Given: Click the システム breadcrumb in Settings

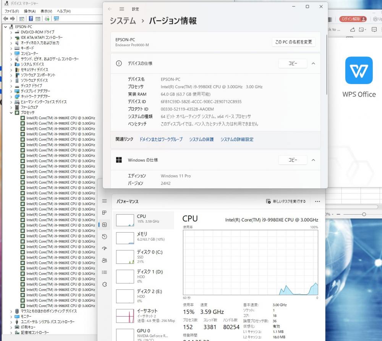Looking at the screenshot, I should click(x=123, y=21).
